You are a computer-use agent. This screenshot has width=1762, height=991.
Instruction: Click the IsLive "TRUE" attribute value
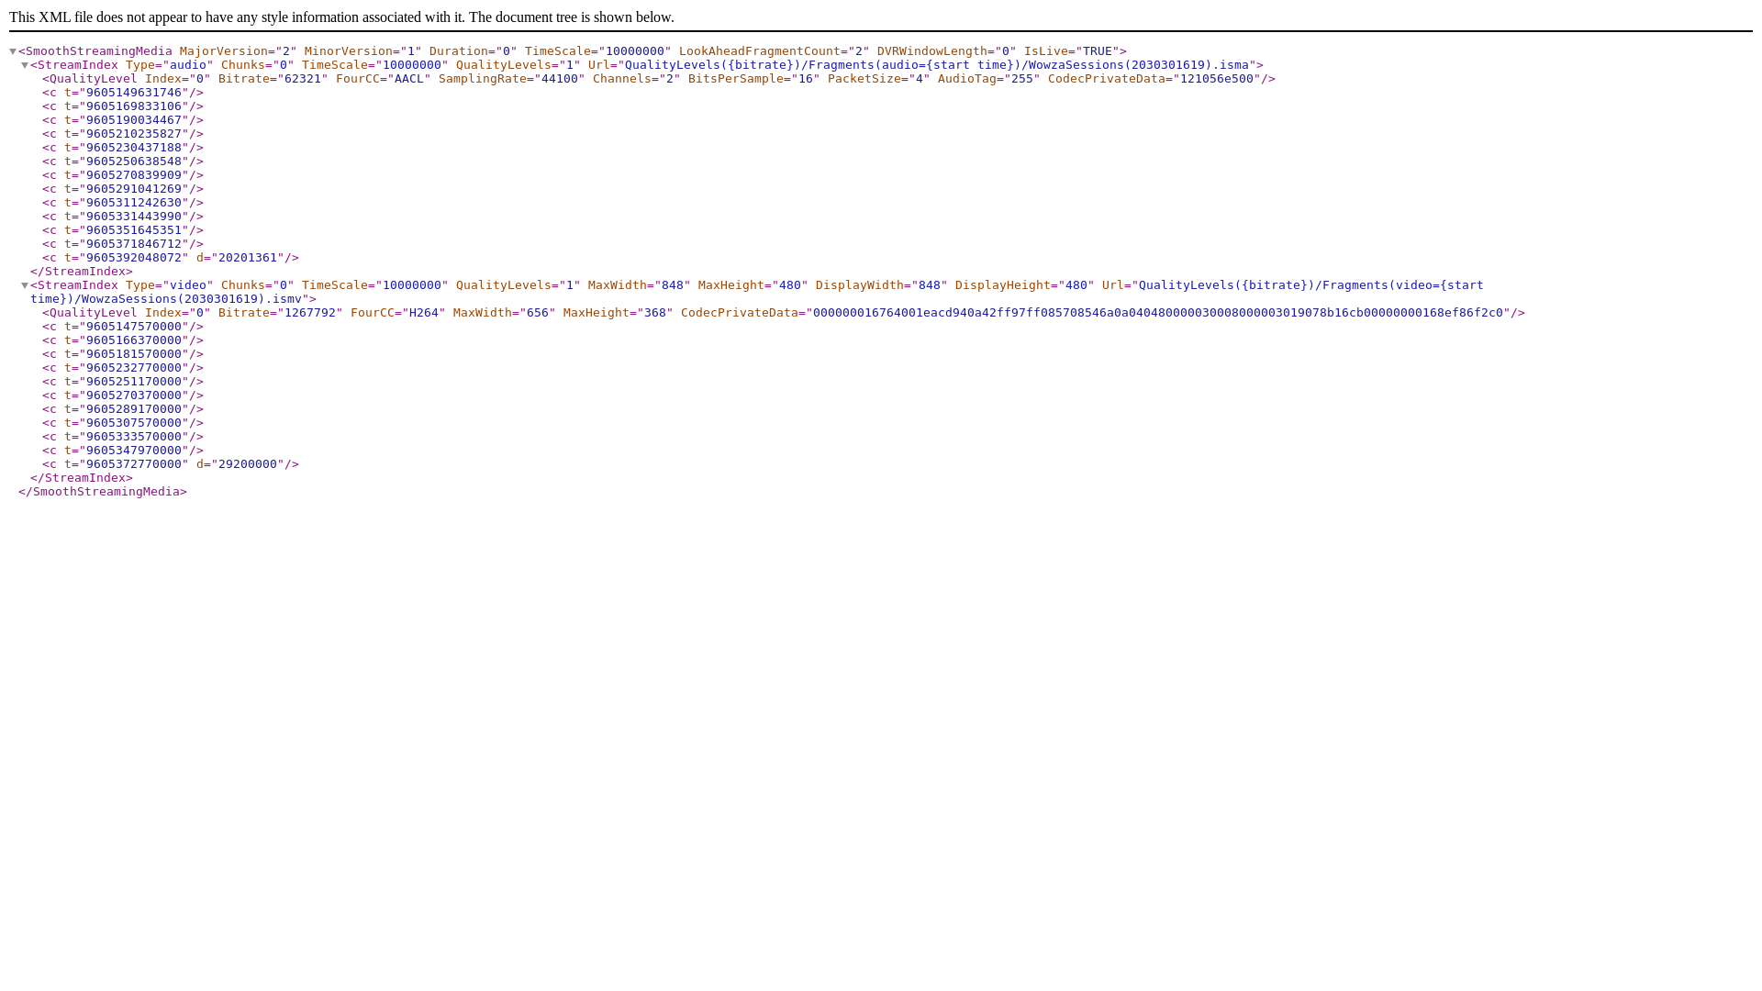coord(1098,51)
